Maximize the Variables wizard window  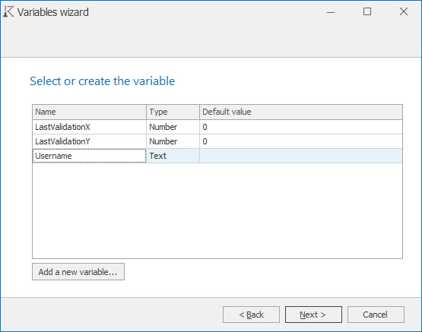point(367,12)
